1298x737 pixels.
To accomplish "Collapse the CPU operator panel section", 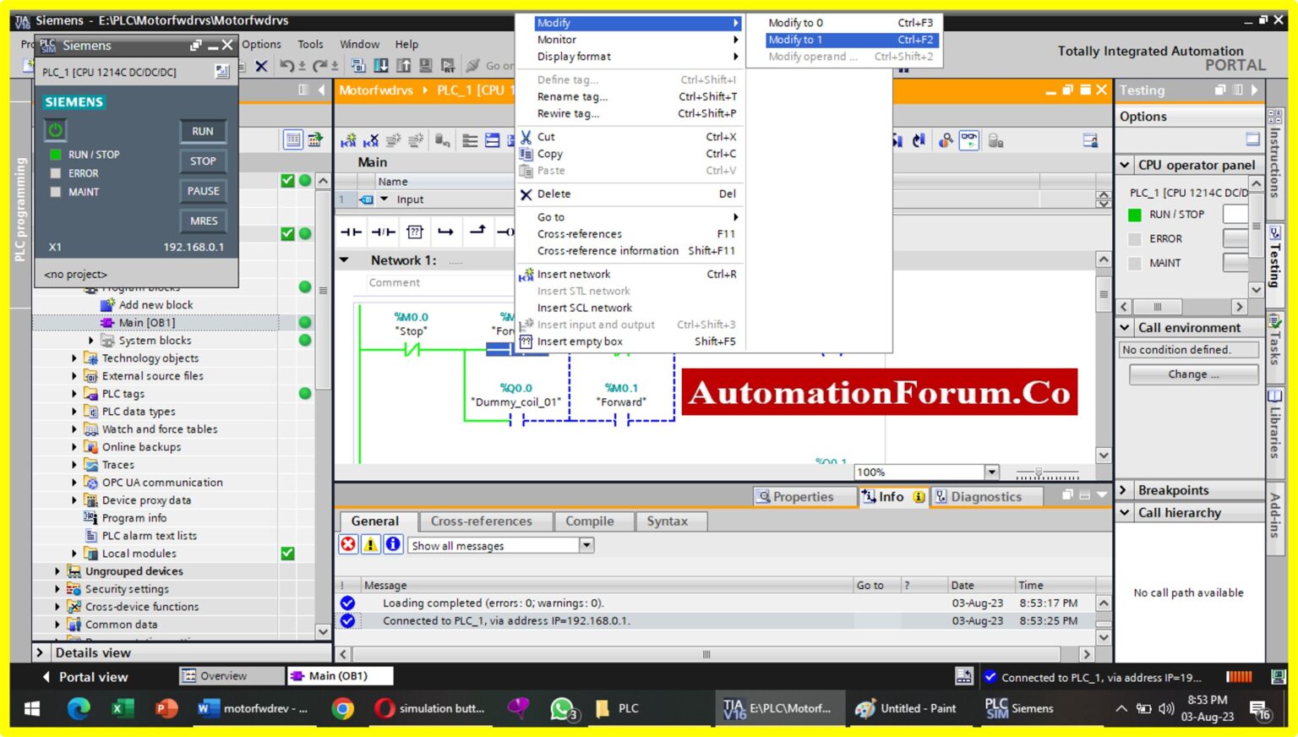I will pyautogui.click(x=1125, y=165).
